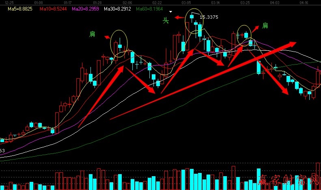Click the green 头 (head) annotation label
The width and height of the screenshot is (321, 190).
165,20
